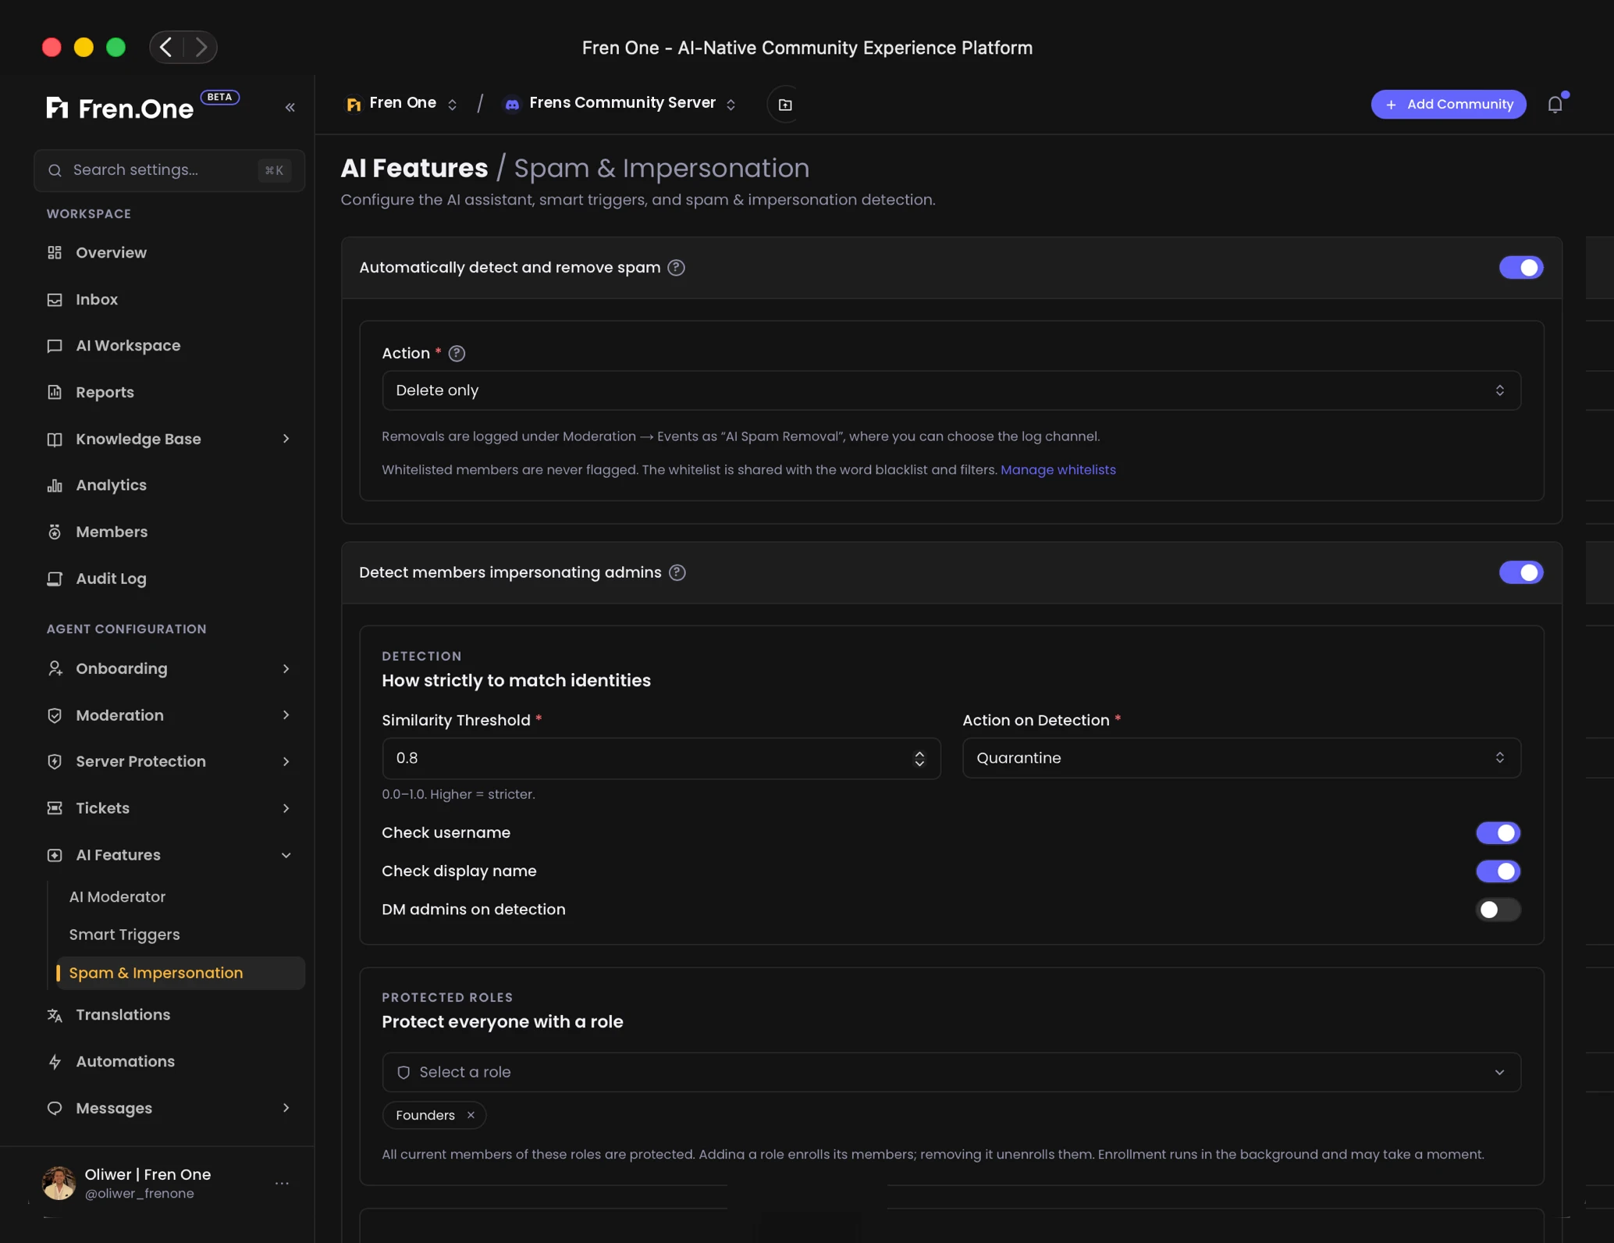The image size is (1614, 1243).
Task: Open Action on Detection Quarantine dropdown
Action: (1241, 758)
